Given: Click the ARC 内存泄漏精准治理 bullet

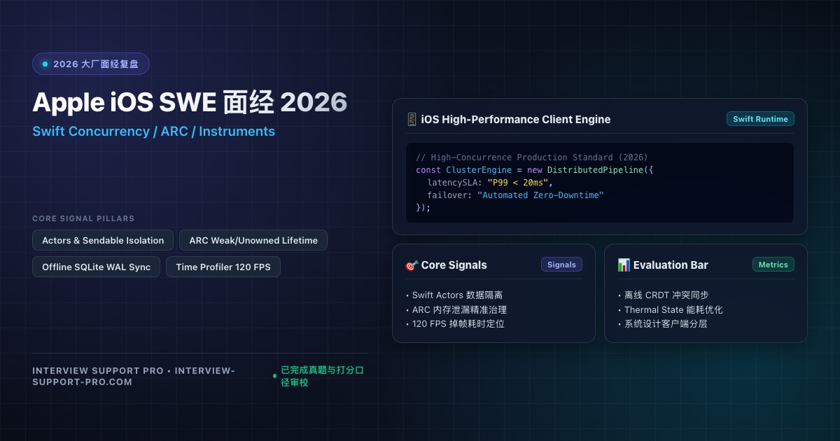Looking at the screenshot, I should click(x=456, y=309).
